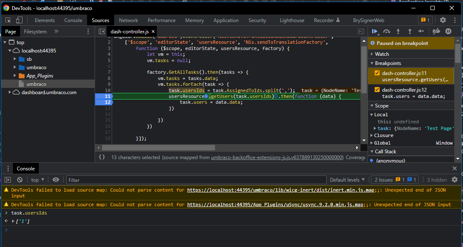Collapse the localhost:44395 tree node
The width and height of the screenshot is (463, 247).
(x=10, y=51)
